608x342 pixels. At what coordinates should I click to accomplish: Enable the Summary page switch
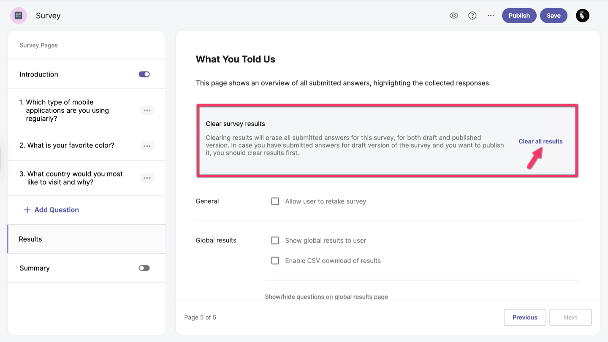point(144,268)
